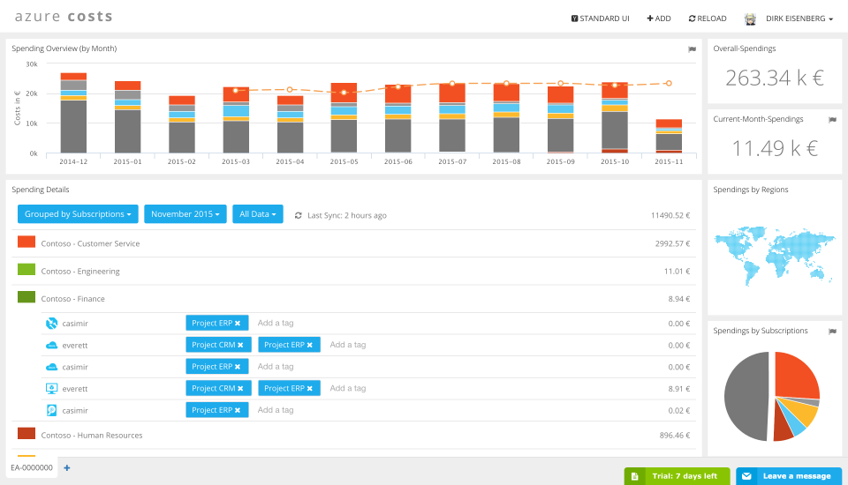Click the 11.49 k € current month value
The width and height of the screenshot is (848, 485).
coord(775,148)
